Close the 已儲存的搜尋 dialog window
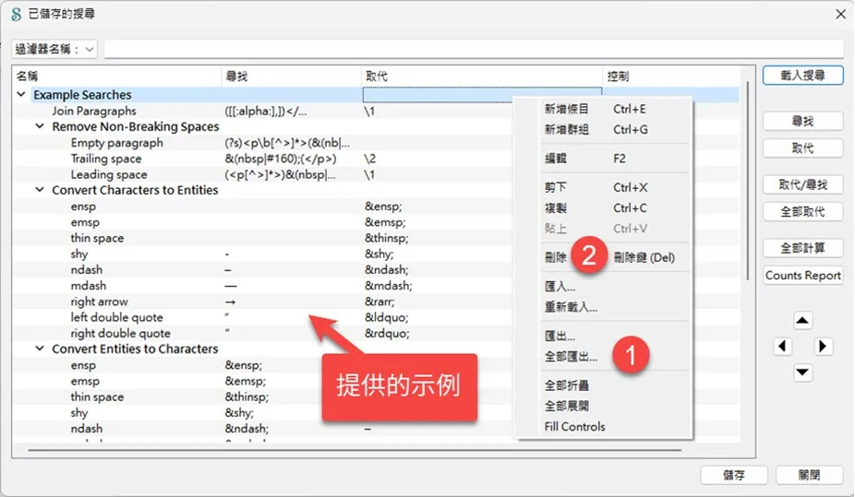The width and height of the screenshot is (855, 497). 841,14
